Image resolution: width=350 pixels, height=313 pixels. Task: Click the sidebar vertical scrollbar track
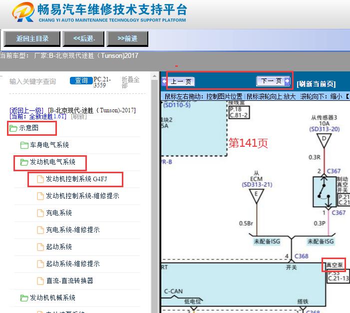[x=154, y=197]
